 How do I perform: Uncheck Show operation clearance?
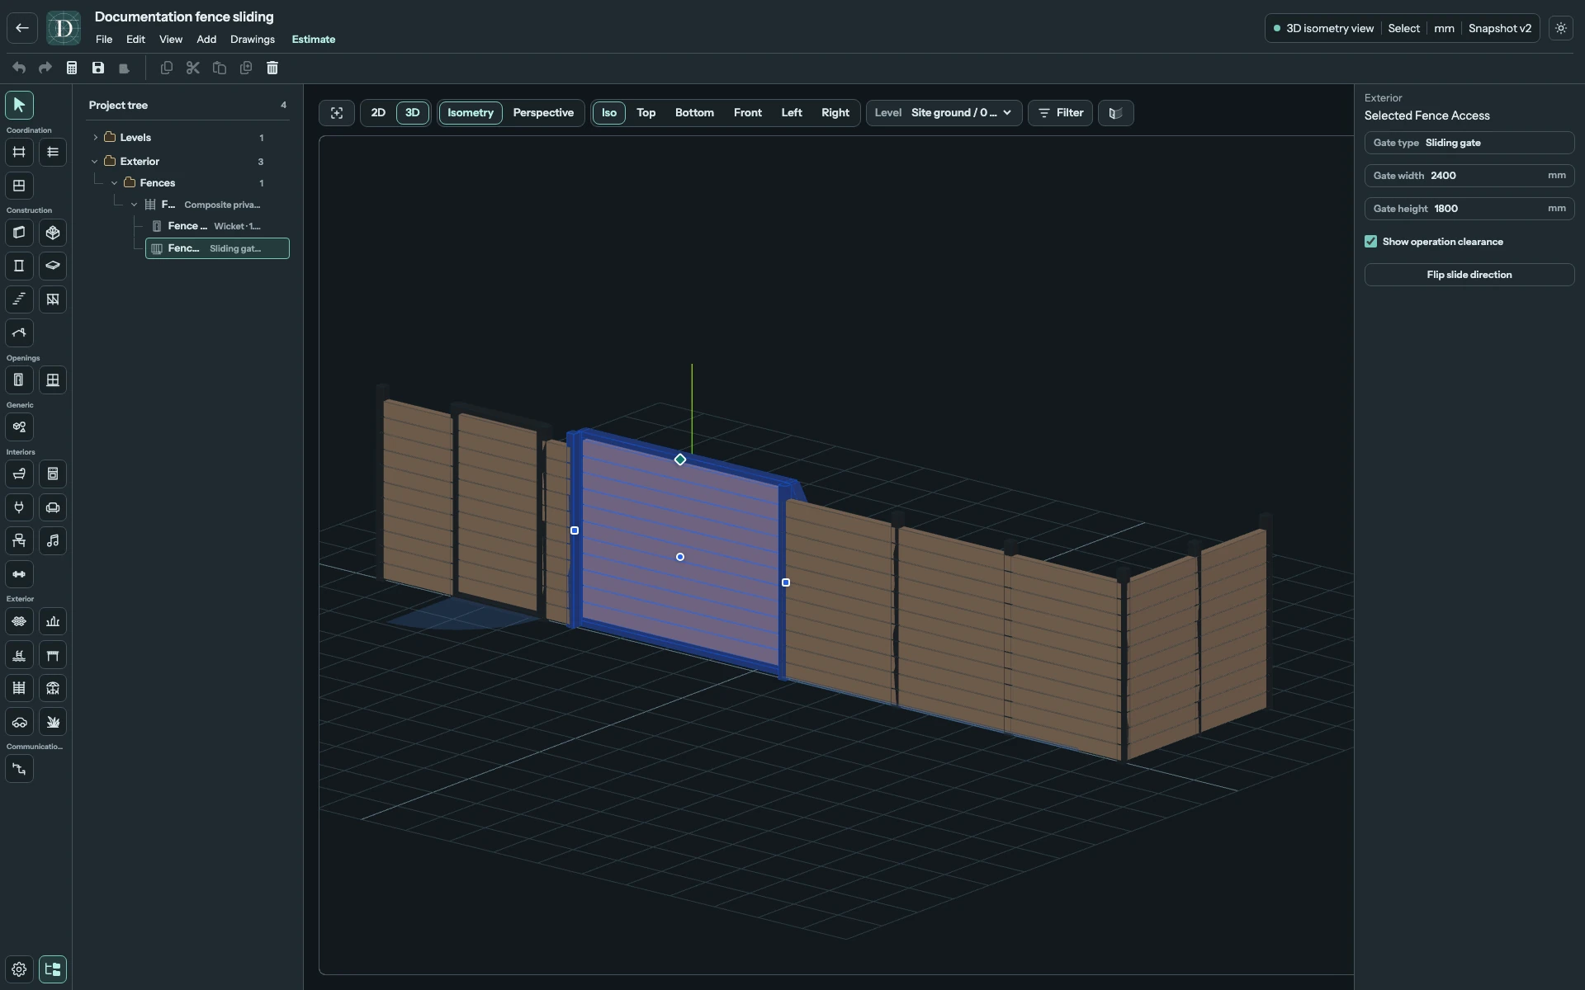point(1371,242)
